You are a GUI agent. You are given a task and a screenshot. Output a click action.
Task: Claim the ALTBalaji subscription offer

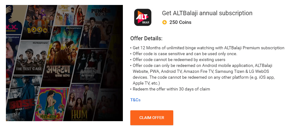tap(152, 118)
